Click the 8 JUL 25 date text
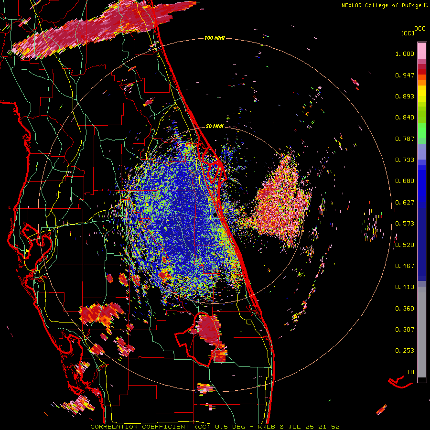 click(297, 427)
